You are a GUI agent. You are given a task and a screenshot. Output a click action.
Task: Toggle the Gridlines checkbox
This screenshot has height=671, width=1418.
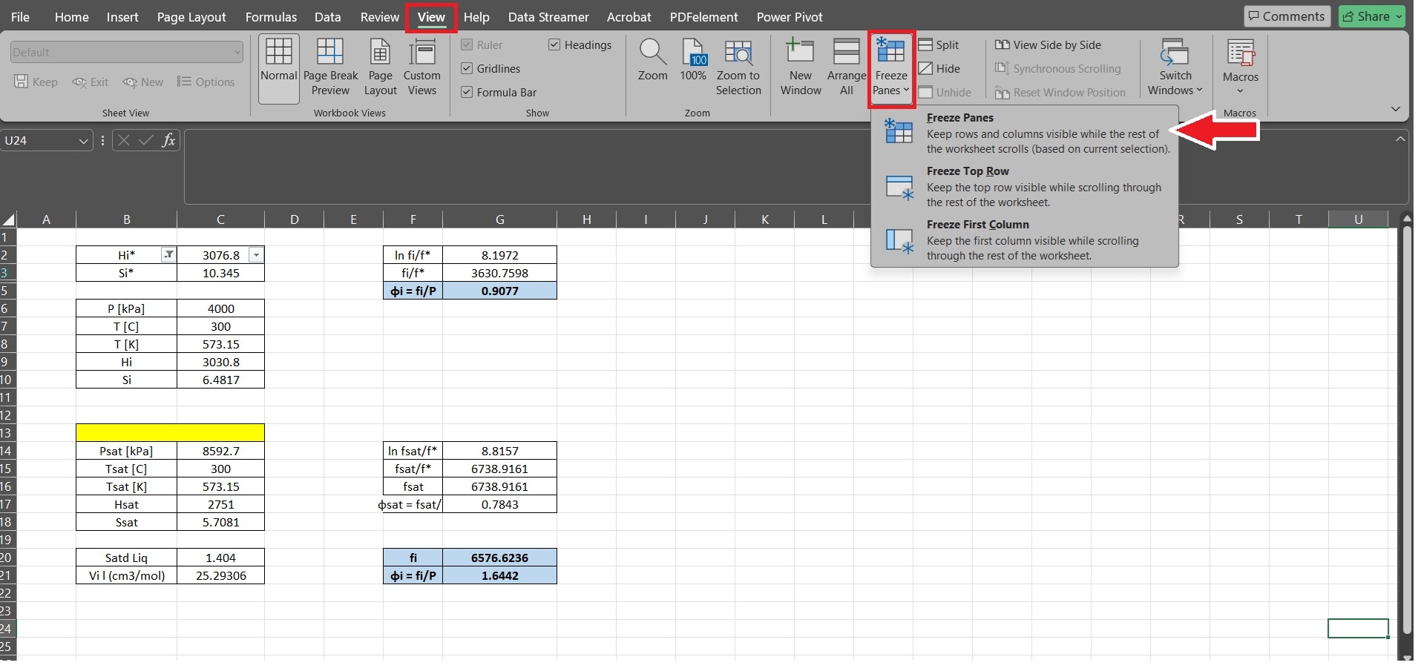[467, 69]
